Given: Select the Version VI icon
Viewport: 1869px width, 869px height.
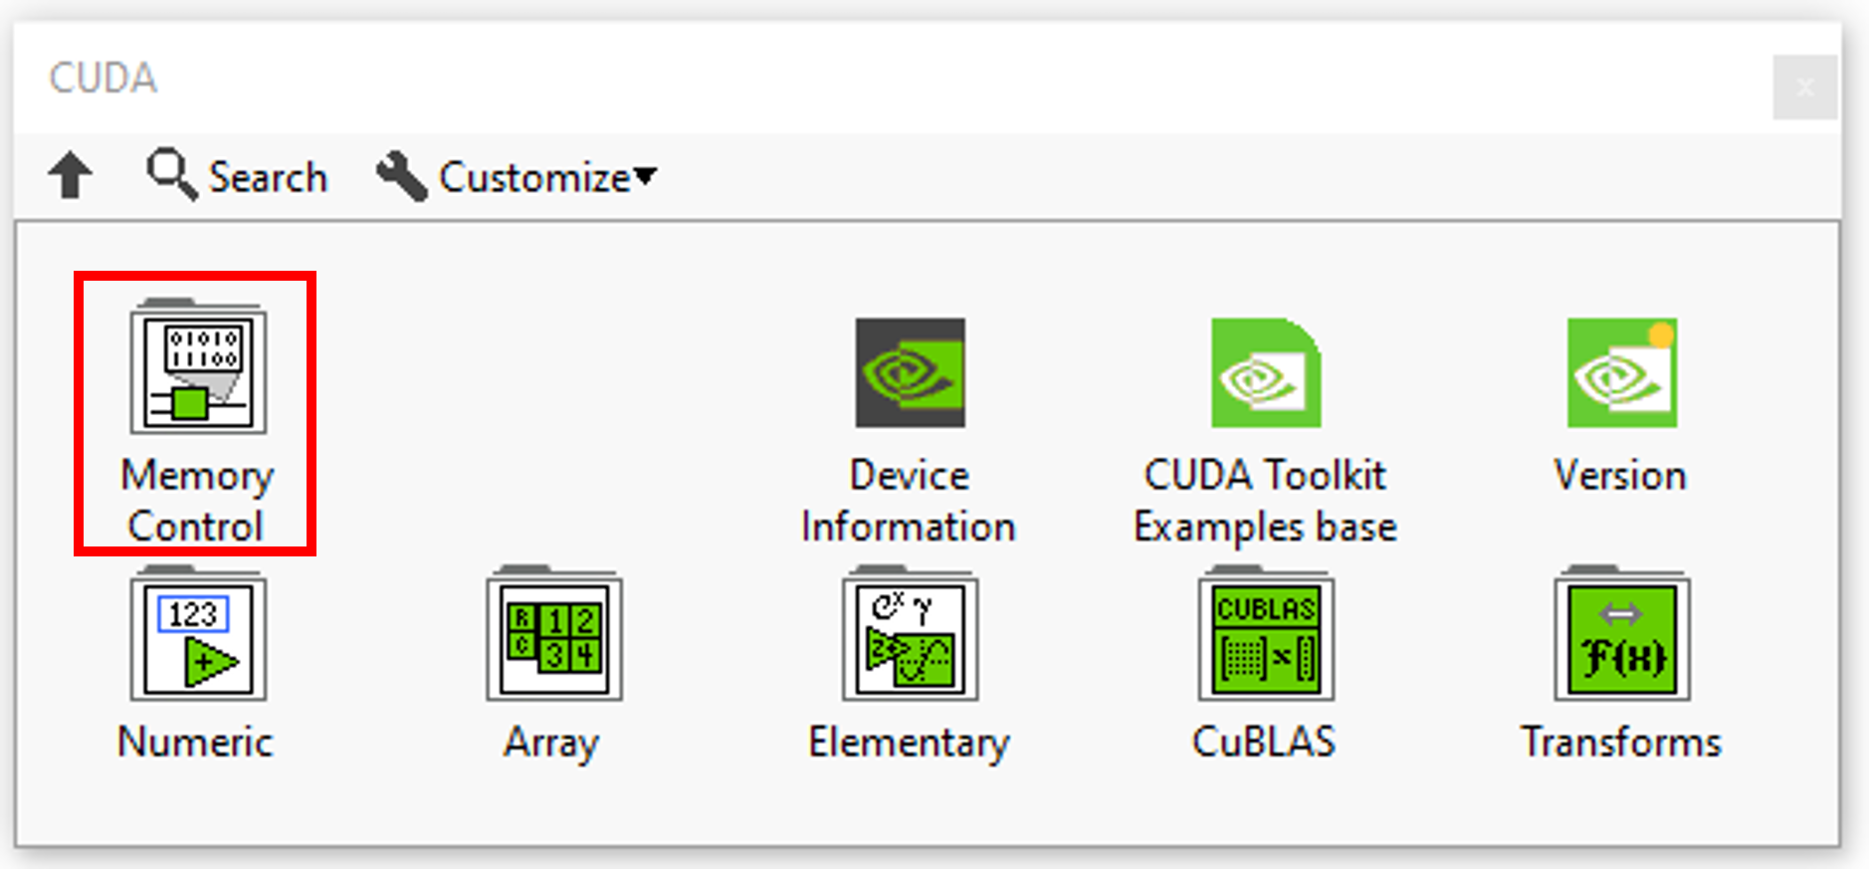Looking at the screenshot, I should [x=1621, y=373].
